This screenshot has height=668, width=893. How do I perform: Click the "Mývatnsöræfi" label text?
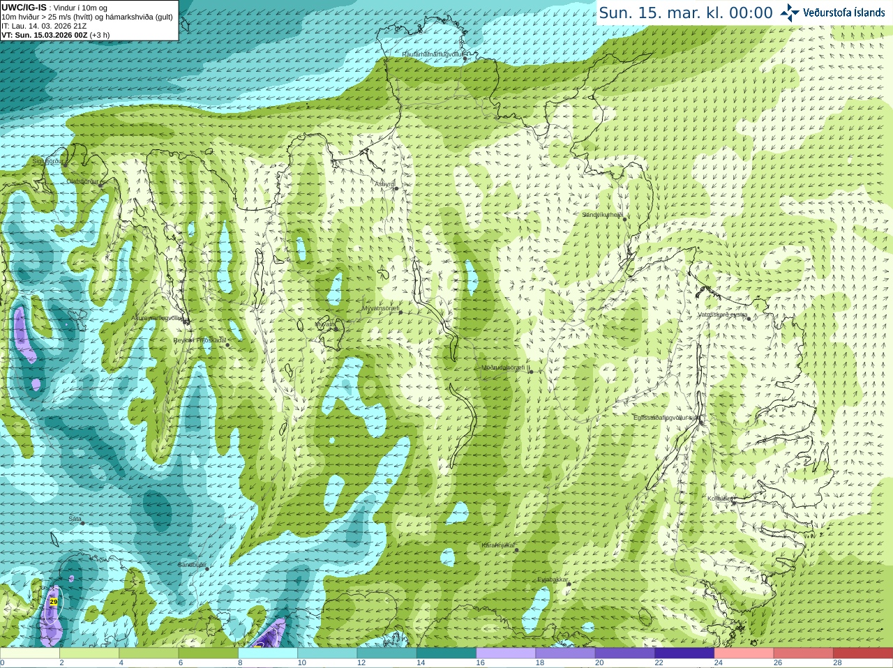pyautogui.click(x=380, y=308)
